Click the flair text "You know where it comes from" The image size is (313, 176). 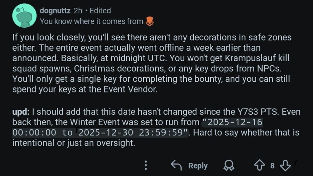click(91, 21)
